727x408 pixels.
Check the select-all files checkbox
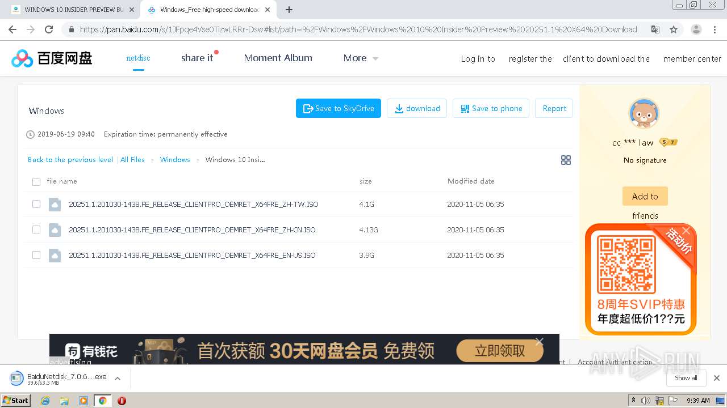[36, 182]
